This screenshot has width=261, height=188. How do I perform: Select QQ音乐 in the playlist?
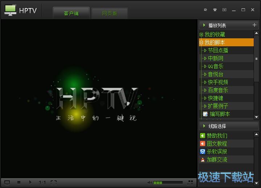point(216,66)
